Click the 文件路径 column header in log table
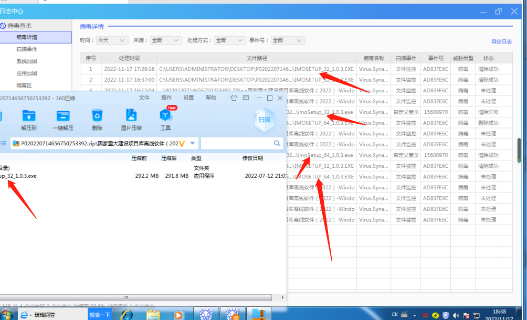The image size is (527, 320). (x=257, y=58)
